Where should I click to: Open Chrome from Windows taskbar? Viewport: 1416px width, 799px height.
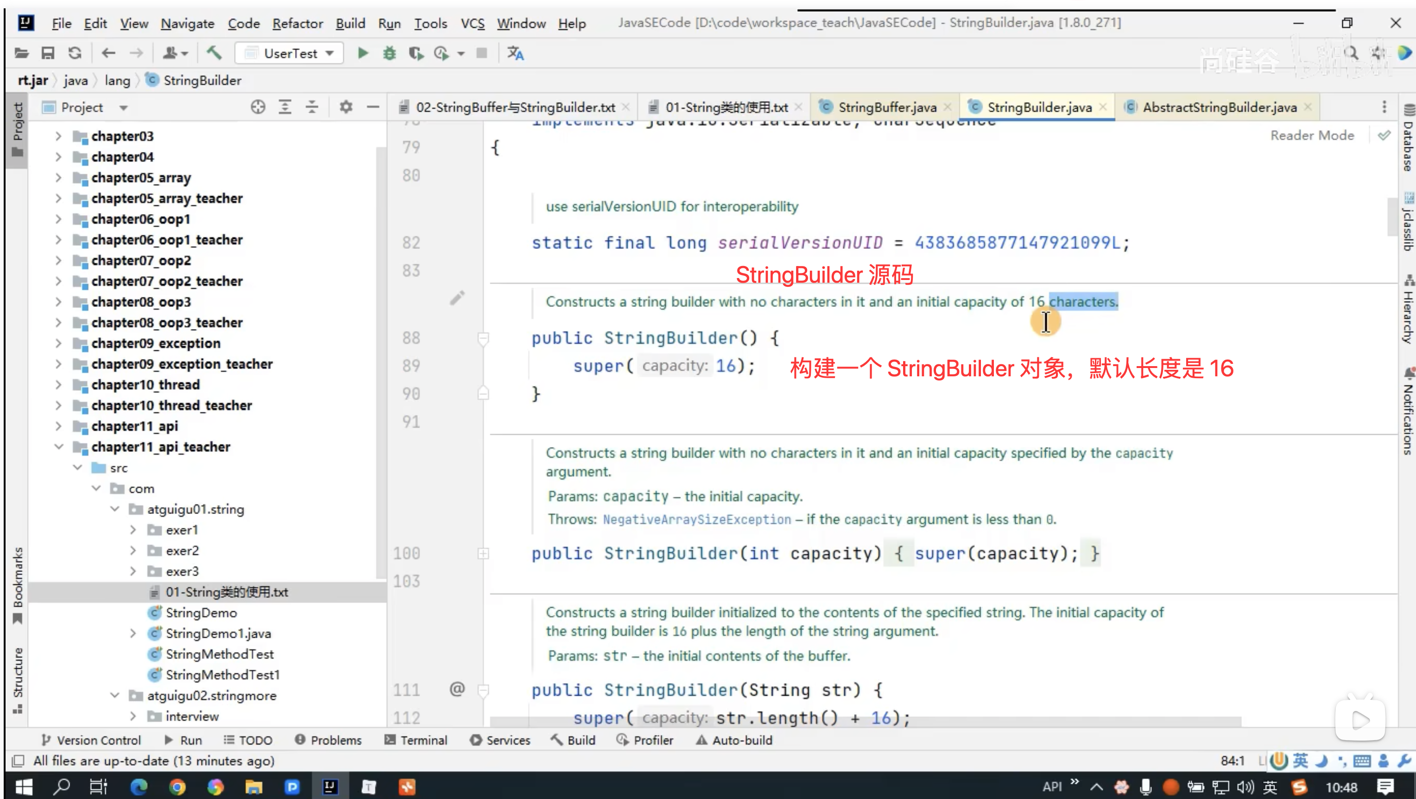click(177, 787)
